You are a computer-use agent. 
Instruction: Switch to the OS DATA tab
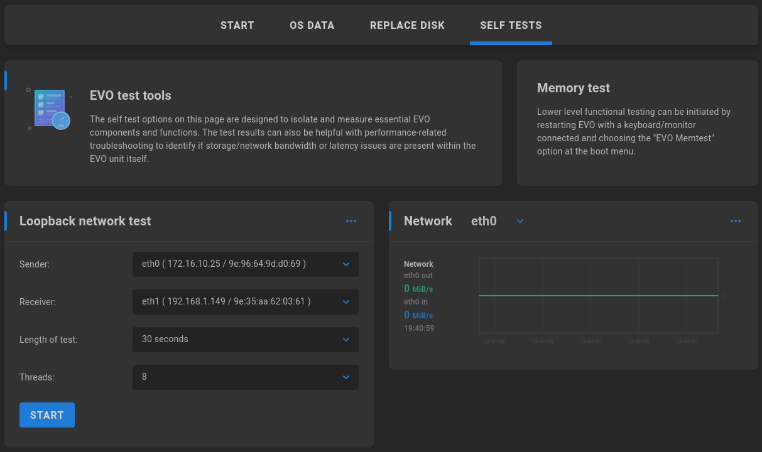tap(312, 26)
